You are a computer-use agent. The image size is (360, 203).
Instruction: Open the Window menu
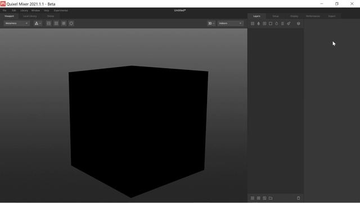tap(35, 11)
